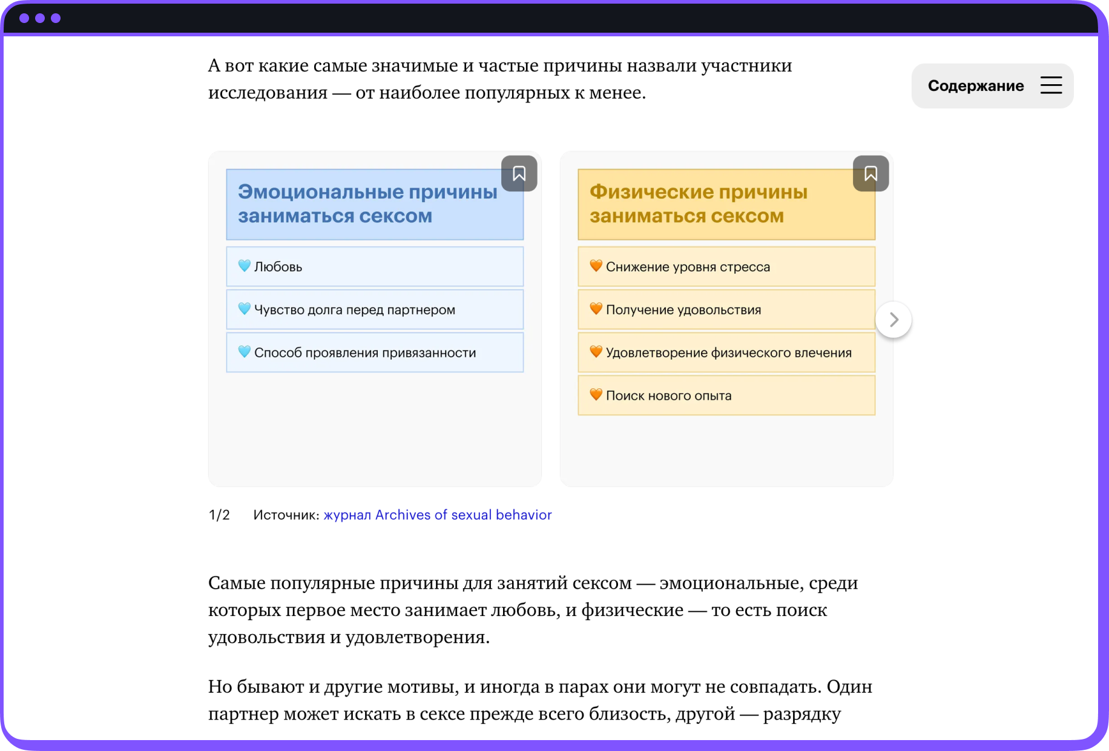This screenshot has height=751, width=1109.
Task: Click the 1/2 slide counter
Action: (x=219, y=515)
